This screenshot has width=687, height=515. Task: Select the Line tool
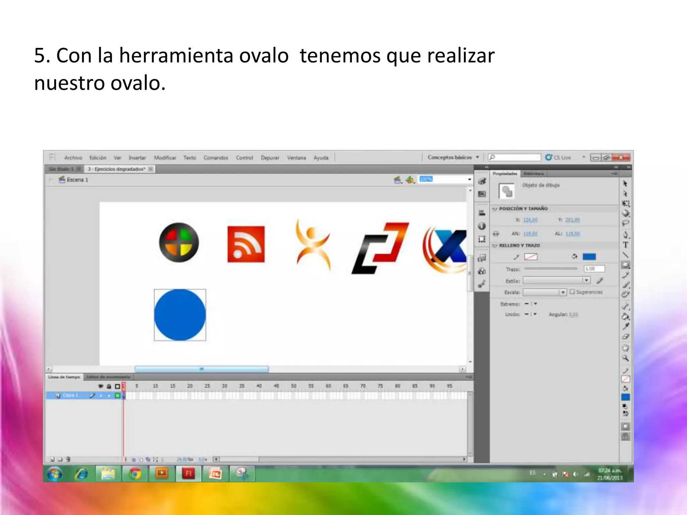click(x=626, y=255)
